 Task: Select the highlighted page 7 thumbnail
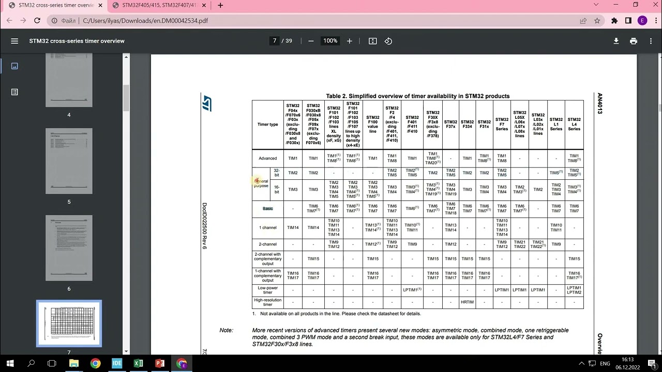pos(69,323)
